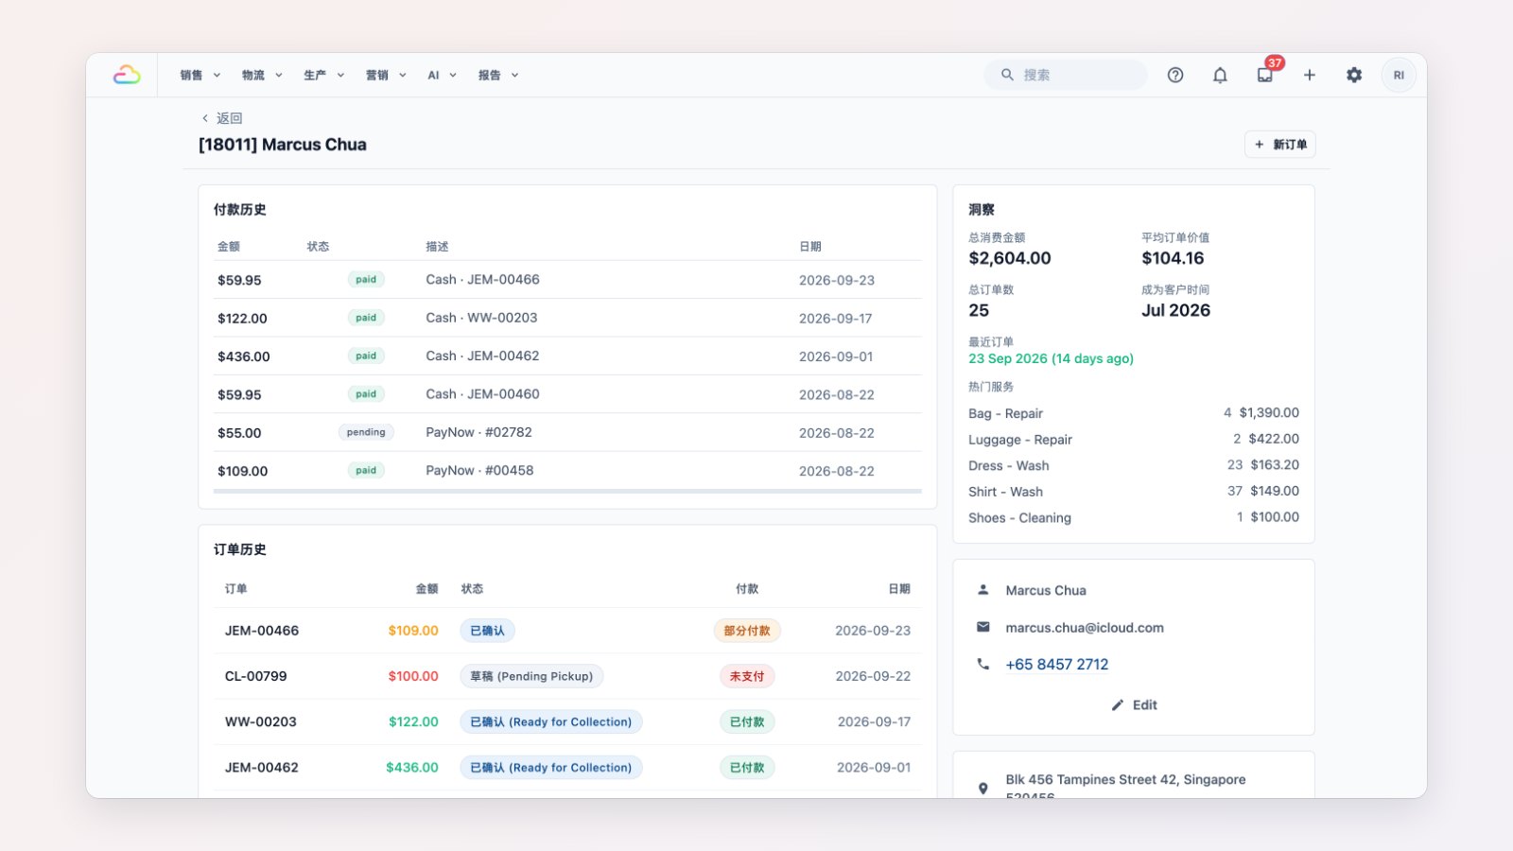1513x851 pixels.
Task: Click 草稿 (Pending Pickup) status badge
Action: pyautogui.click(x=531, y=676)
